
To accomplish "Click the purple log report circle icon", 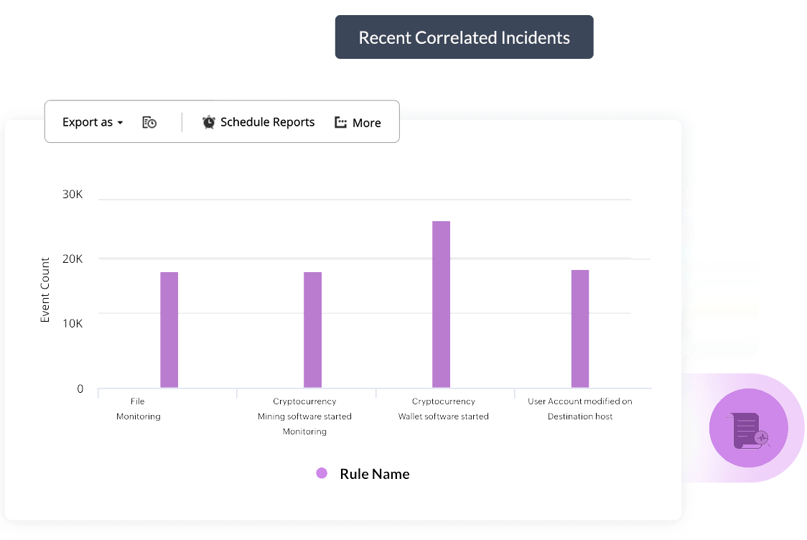I will pos(749,428).
